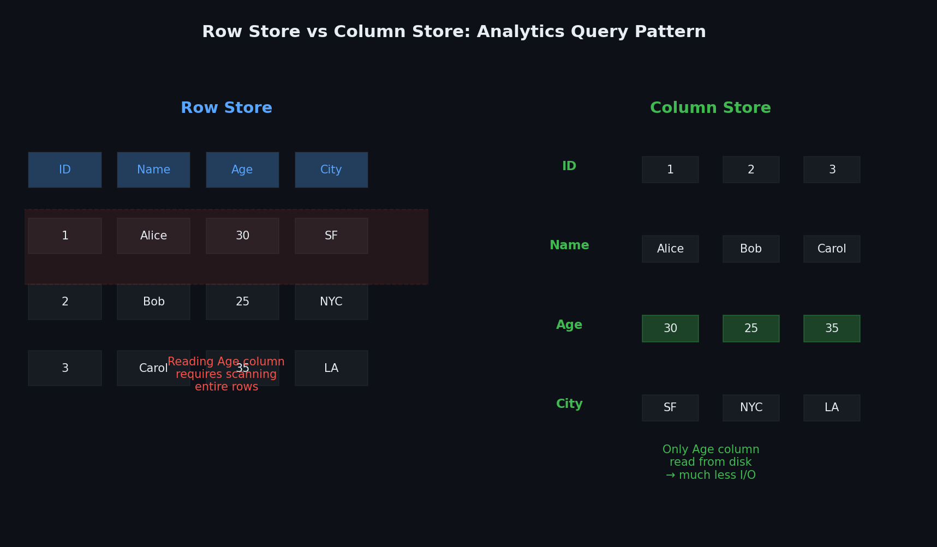The width and height of the screenshot is (937, 547).
Task: Click the Bob cell in Row Store
Action: 153,302
